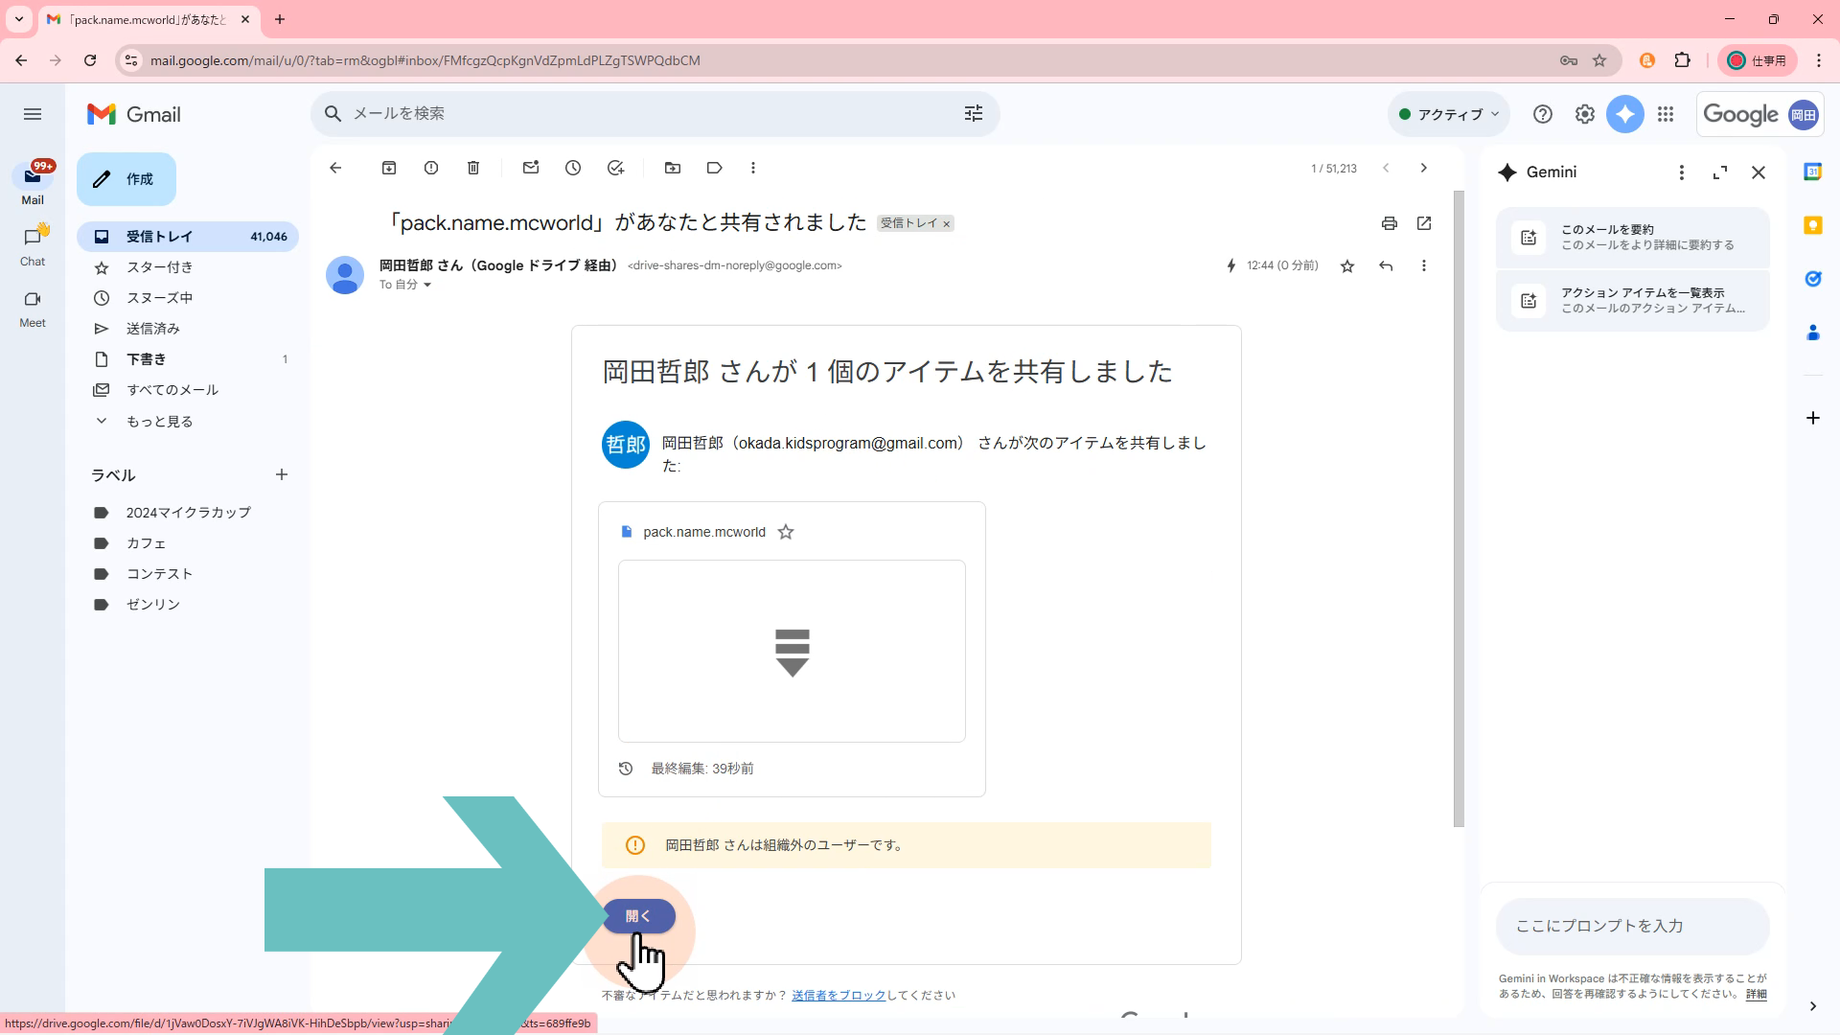The height and width of the screenshot is (1035, 1840).
Task: Star this email from 岡田哲郎
Action: (1347, 265)
